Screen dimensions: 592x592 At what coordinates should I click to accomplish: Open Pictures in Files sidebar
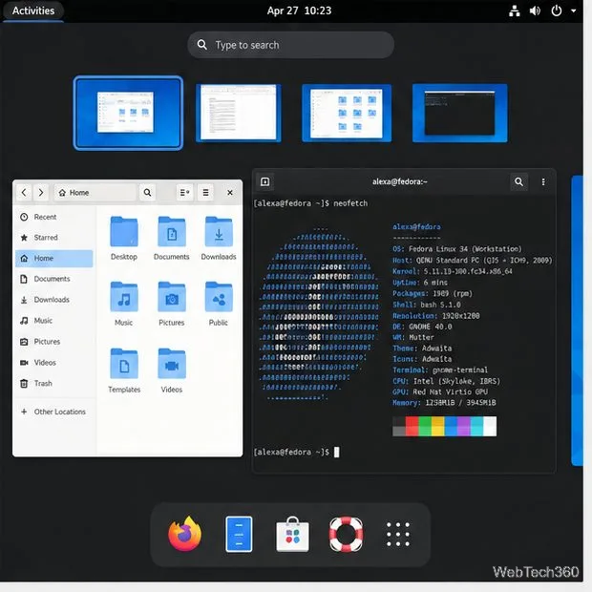[x=54, y=342]
